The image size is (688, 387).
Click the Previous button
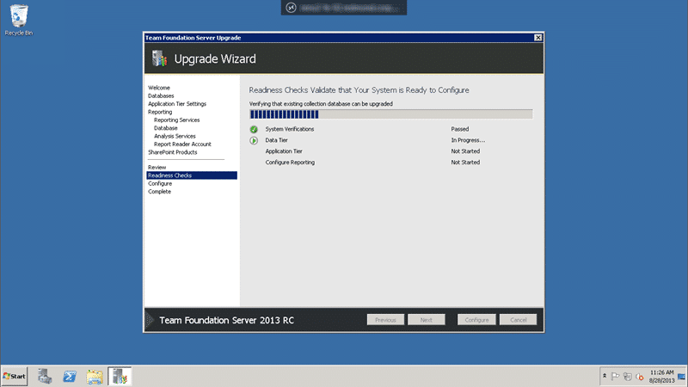385,320
